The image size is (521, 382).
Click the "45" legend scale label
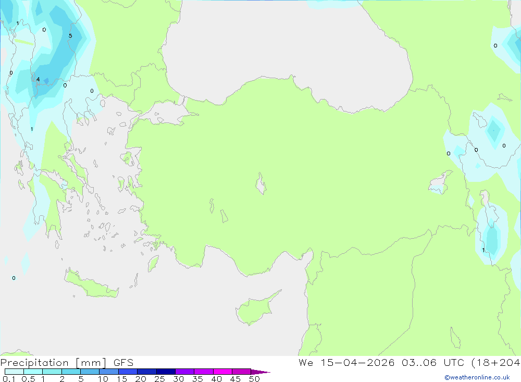(235, 379)
